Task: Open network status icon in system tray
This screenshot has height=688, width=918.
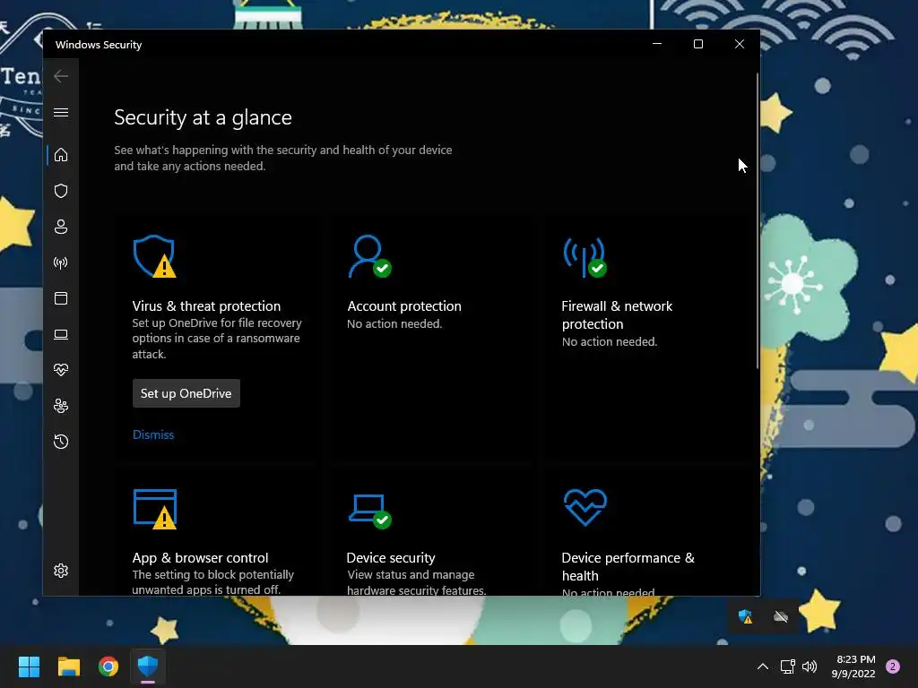Action: tap(787, 666)
